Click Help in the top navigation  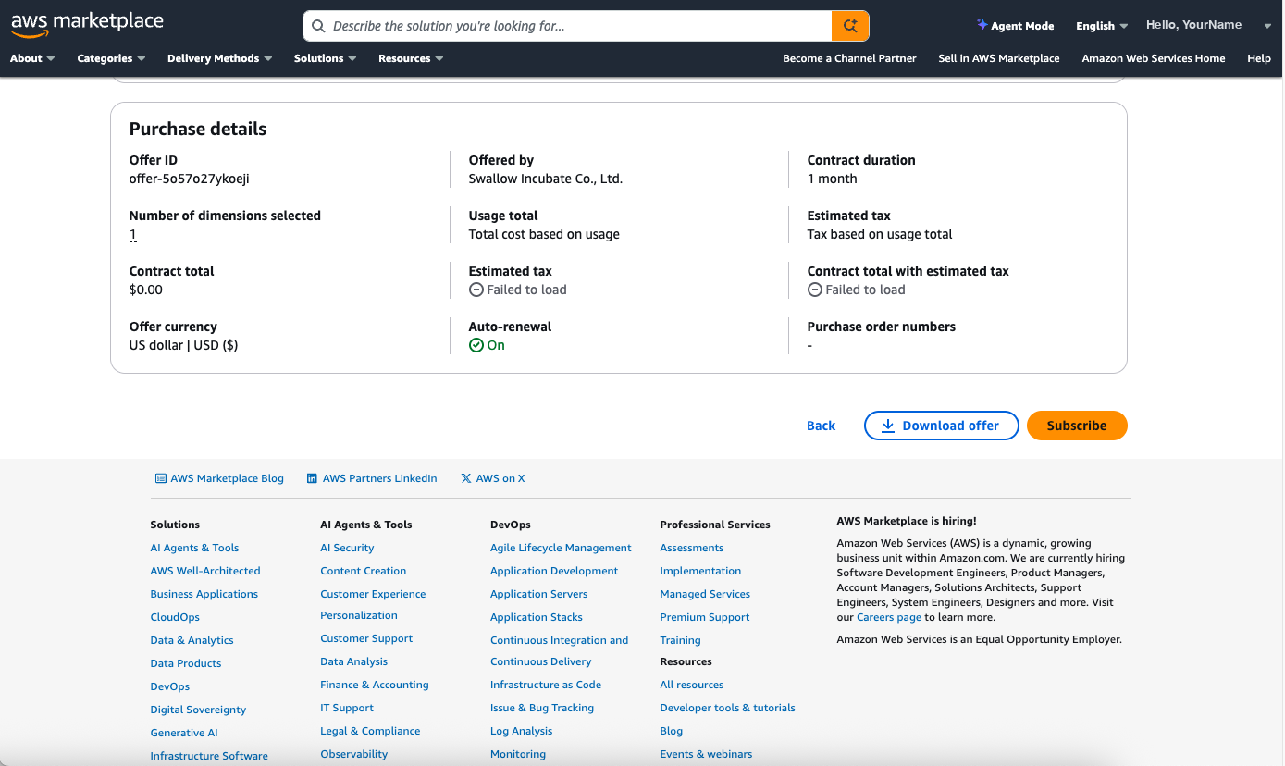pos(1258,58)
